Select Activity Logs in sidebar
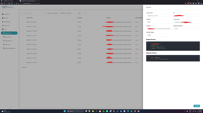 tap(9, 33)
